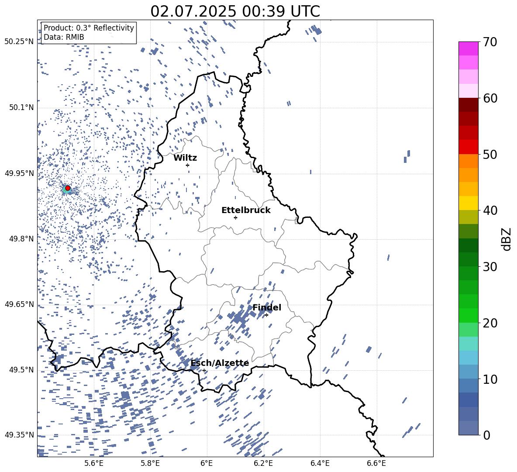Click the Product: 0.3° Reflectivity text
The width and height of the screenshot is (517, 472).
click(x=89, y=28)
